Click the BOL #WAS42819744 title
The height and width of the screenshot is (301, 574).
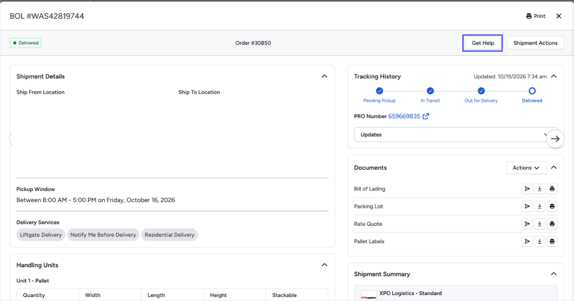tap(47, 16)
